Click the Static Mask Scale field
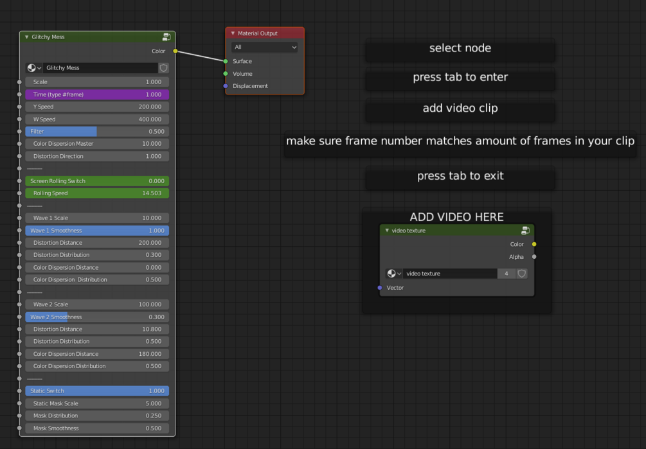Screen dimensions: 646x449 [97, 403]
